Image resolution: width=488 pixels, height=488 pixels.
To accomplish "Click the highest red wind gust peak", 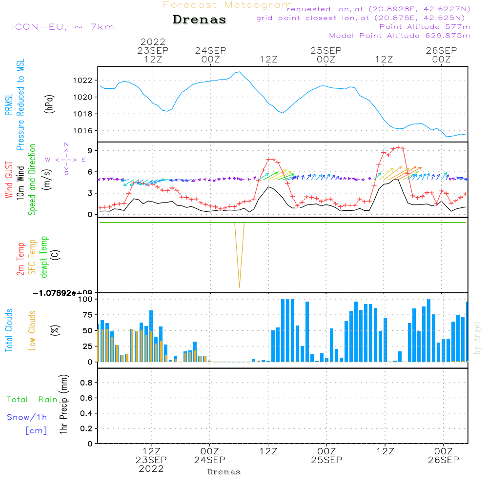I will tap(398, 147).
